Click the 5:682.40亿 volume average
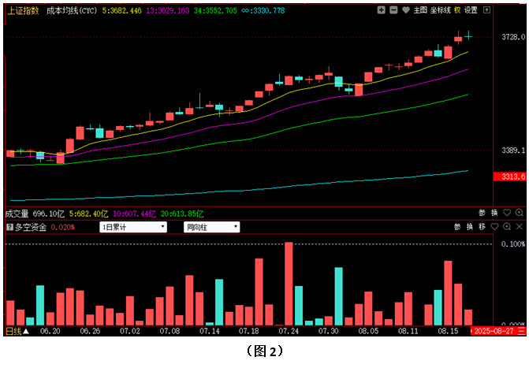529x368 pixels. 89,214
